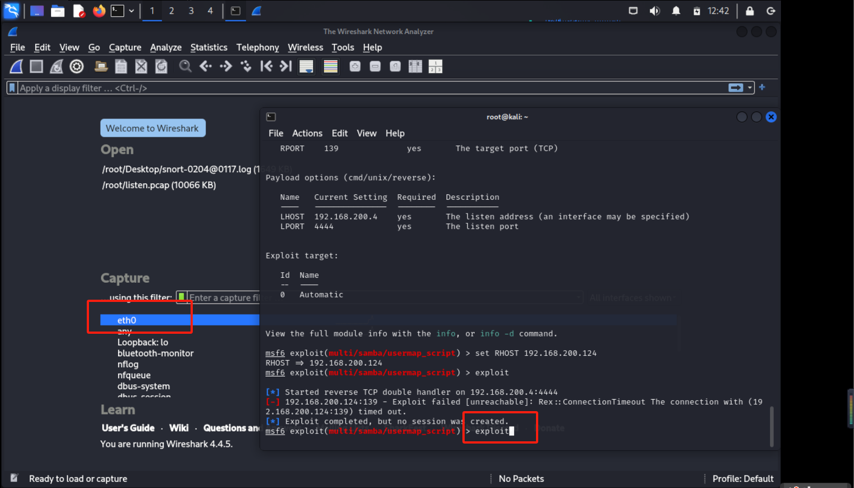Open the volume control tray icon
854x488 pixels.
pos(655,10)
